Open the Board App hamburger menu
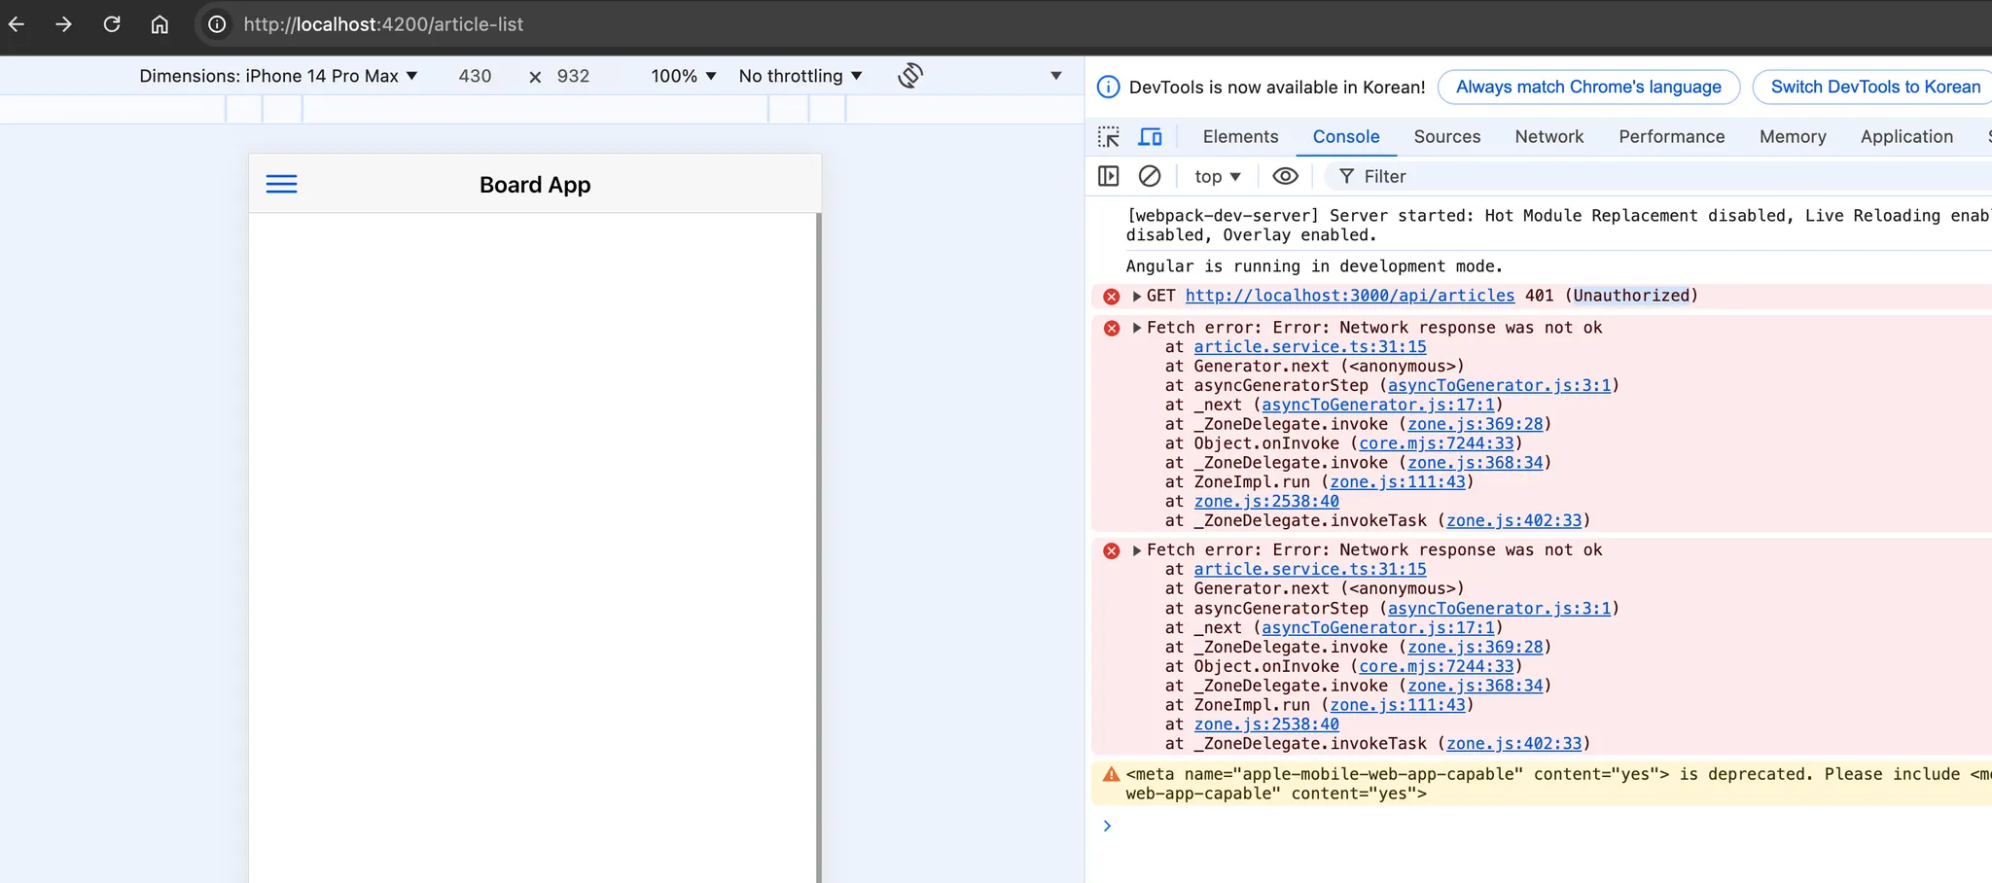 click(282, 184)
